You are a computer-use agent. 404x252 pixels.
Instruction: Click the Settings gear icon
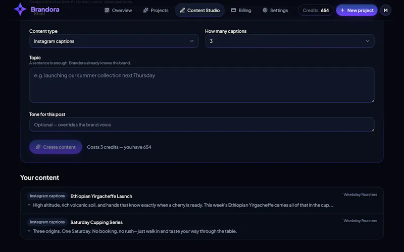265,10
